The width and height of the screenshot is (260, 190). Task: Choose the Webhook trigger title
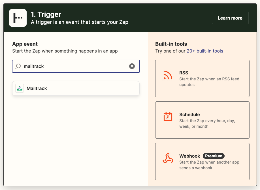189,156
